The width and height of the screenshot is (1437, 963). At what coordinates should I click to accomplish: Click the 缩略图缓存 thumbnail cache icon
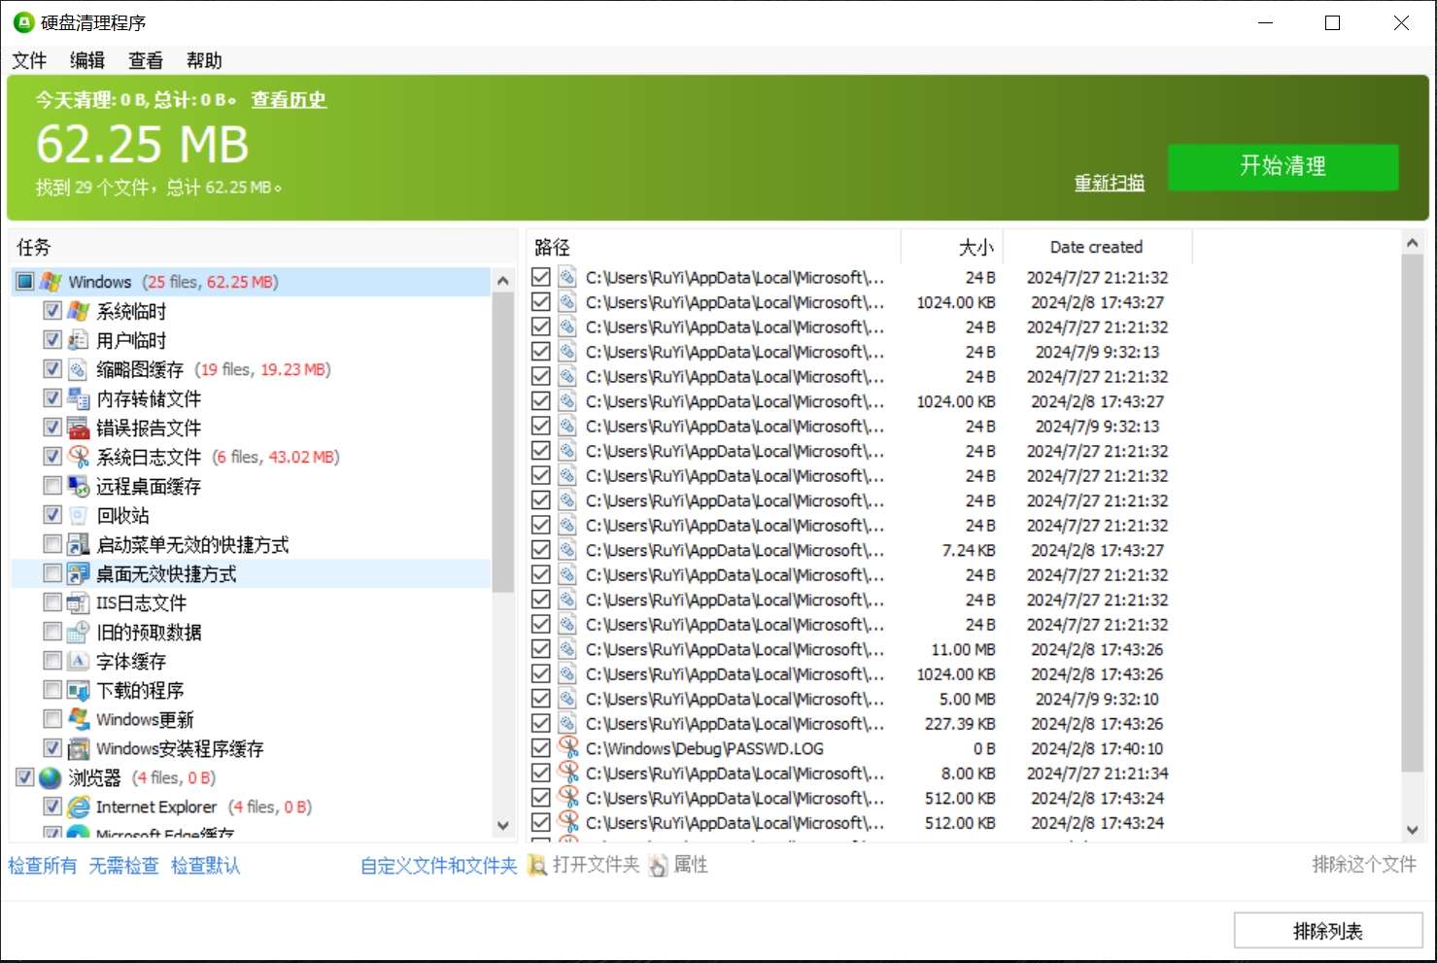click(x=78, y=369)
